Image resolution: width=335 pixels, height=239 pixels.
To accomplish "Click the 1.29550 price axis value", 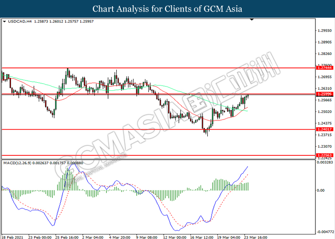I will click(x=325, y=31).
